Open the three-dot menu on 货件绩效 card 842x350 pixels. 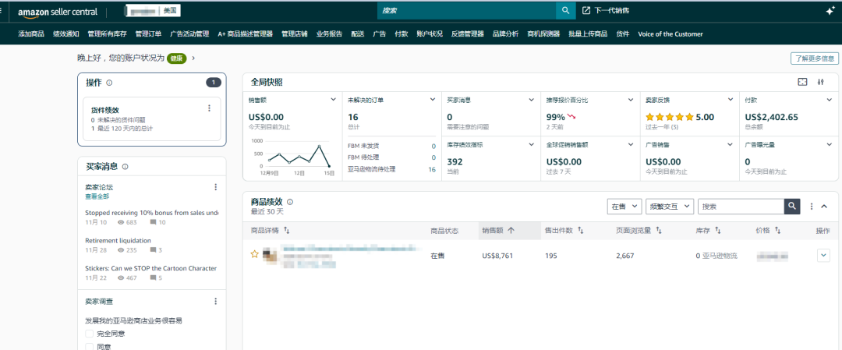pos(210,108)
